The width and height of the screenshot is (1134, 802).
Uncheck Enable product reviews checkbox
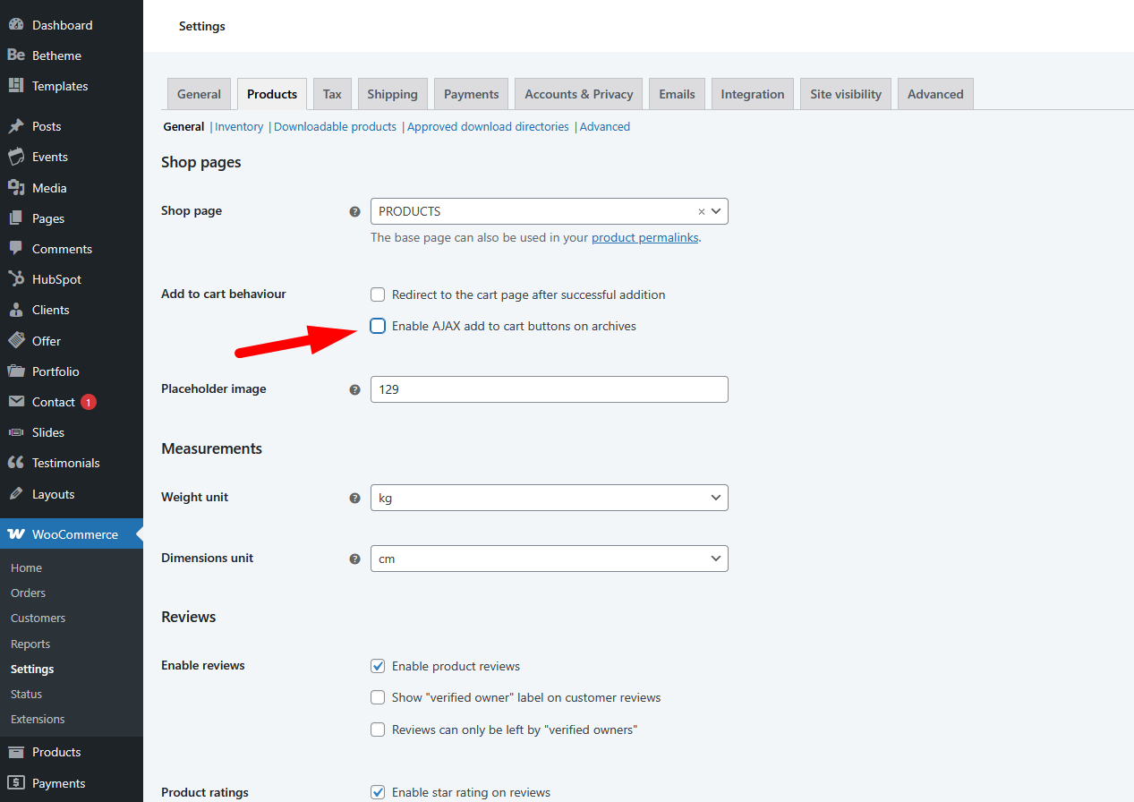(x=378, y=666)
